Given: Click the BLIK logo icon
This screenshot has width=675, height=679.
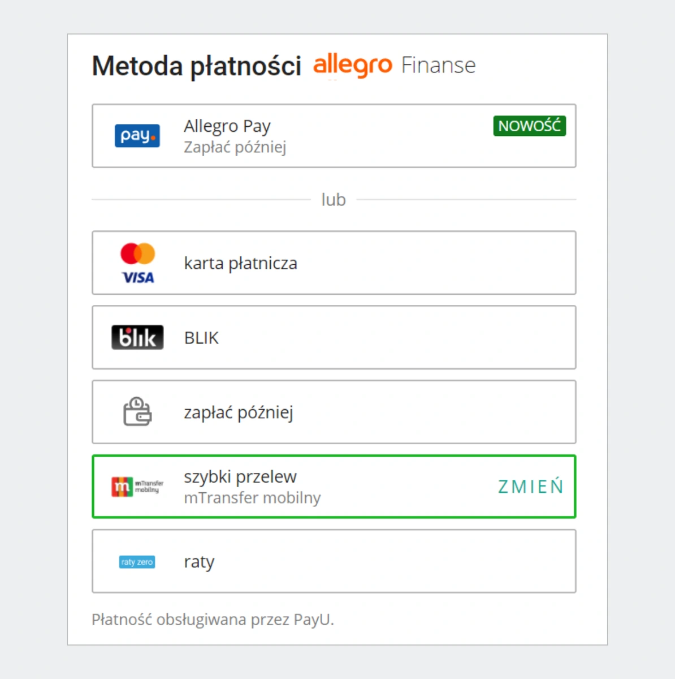Looking at the screenshot, I should pos(137,337).
